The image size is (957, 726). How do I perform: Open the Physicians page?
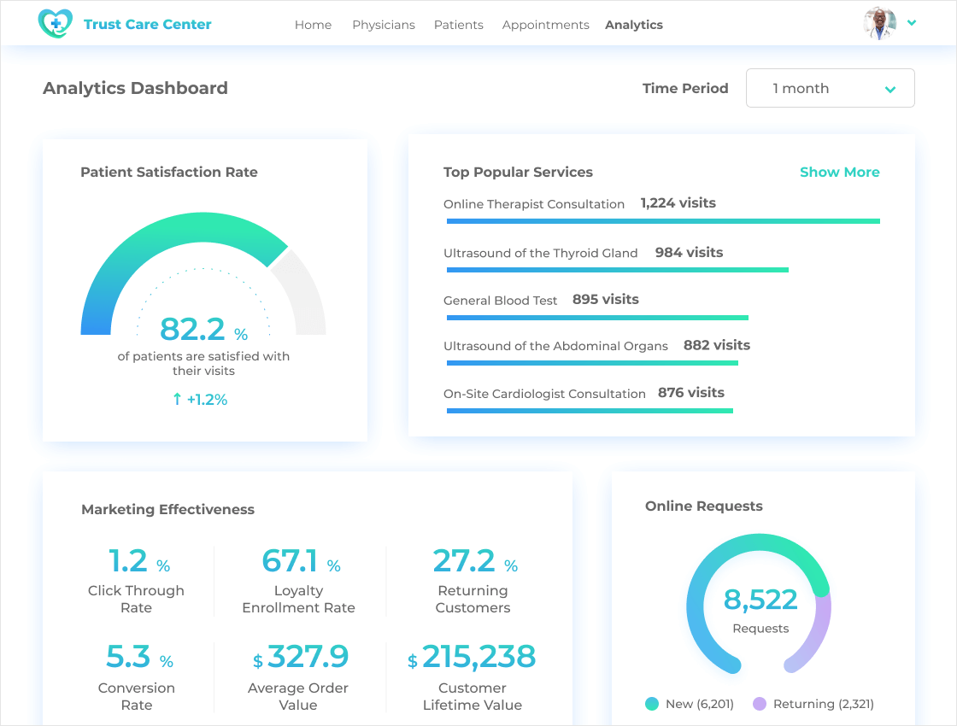[x=383, y=25]
